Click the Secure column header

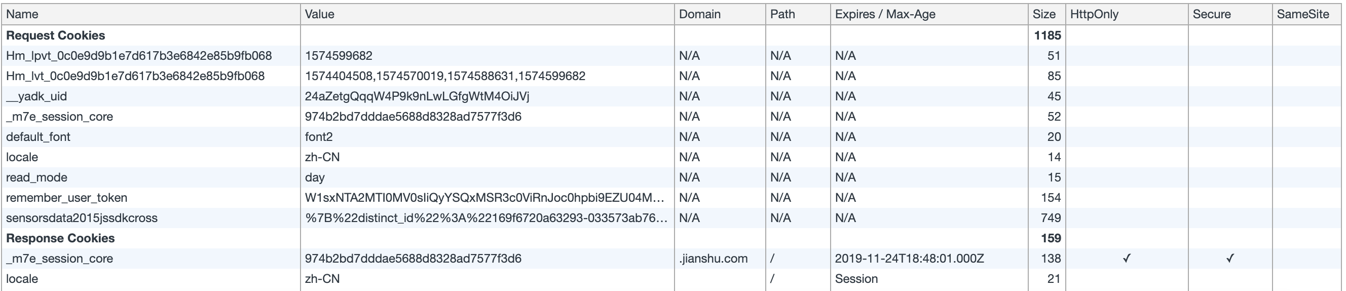point(1211,14)
